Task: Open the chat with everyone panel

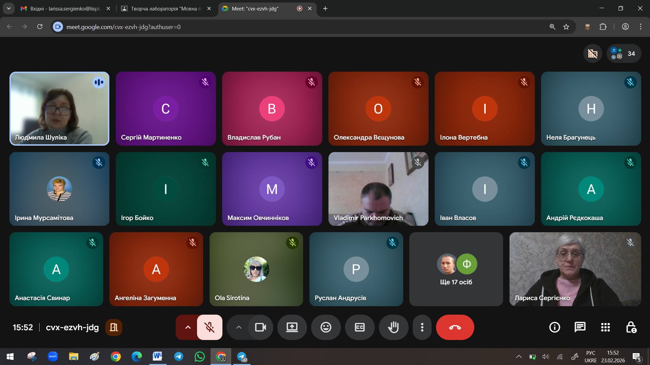Action: (580, 327)
